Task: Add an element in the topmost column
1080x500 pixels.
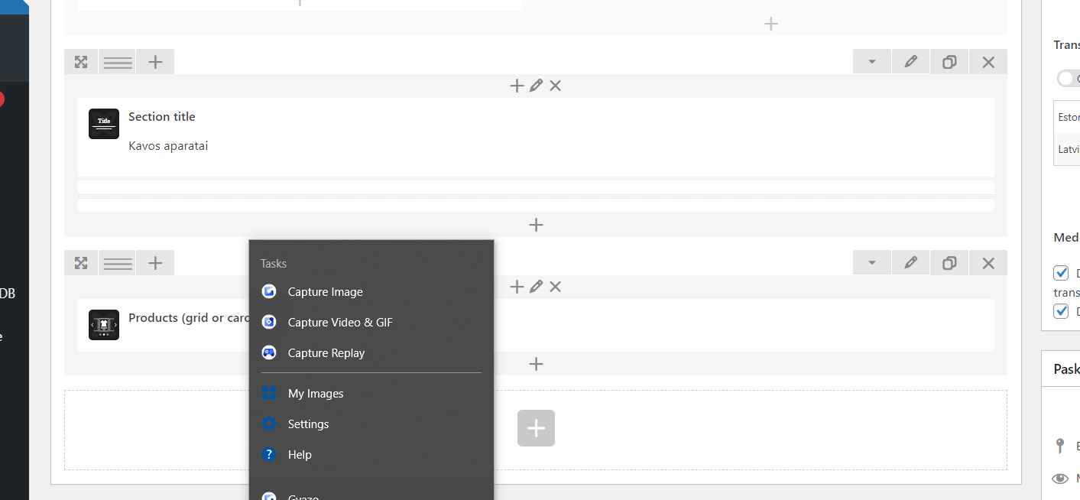Action: pyautogui.click(x=770, y=24)
